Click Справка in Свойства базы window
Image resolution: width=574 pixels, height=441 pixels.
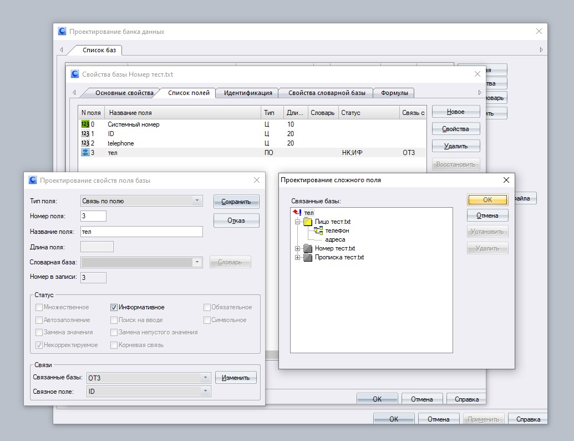click(466, 399)
